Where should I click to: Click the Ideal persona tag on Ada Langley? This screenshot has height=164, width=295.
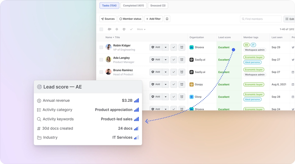click(x=252, y=62)
